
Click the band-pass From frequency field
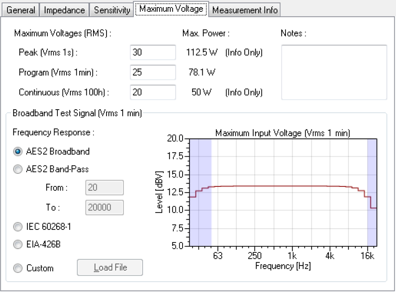105,188
